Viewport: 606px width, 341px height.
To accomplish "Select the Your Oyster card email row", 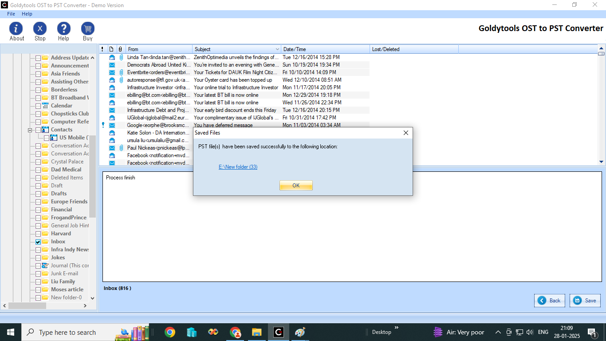I will (x=234, y=80).
